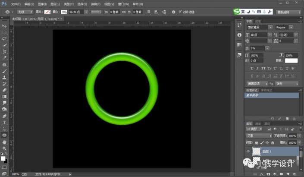Click the delete layer trash icon
The height and width of the screenshot is (177, 304).
pos(294,174)
